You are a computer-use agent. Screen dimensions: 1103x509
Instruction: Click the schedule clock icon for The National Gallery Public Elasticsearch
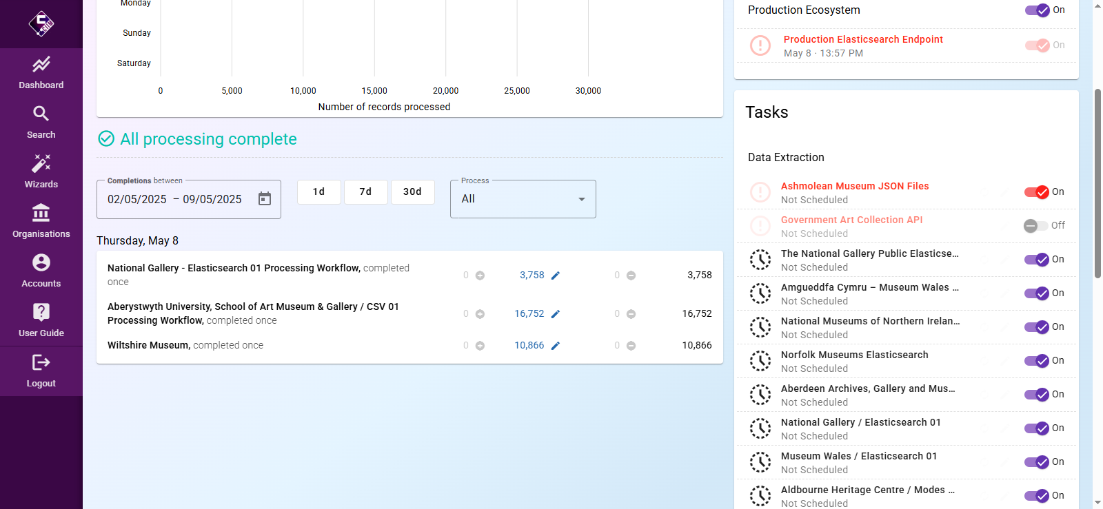click(x=760, y=260)
